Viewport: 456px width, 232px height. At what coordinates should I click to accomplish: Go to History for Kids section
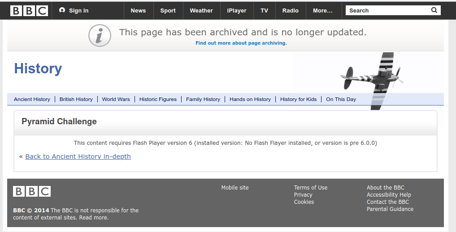[x=298, y=99]
